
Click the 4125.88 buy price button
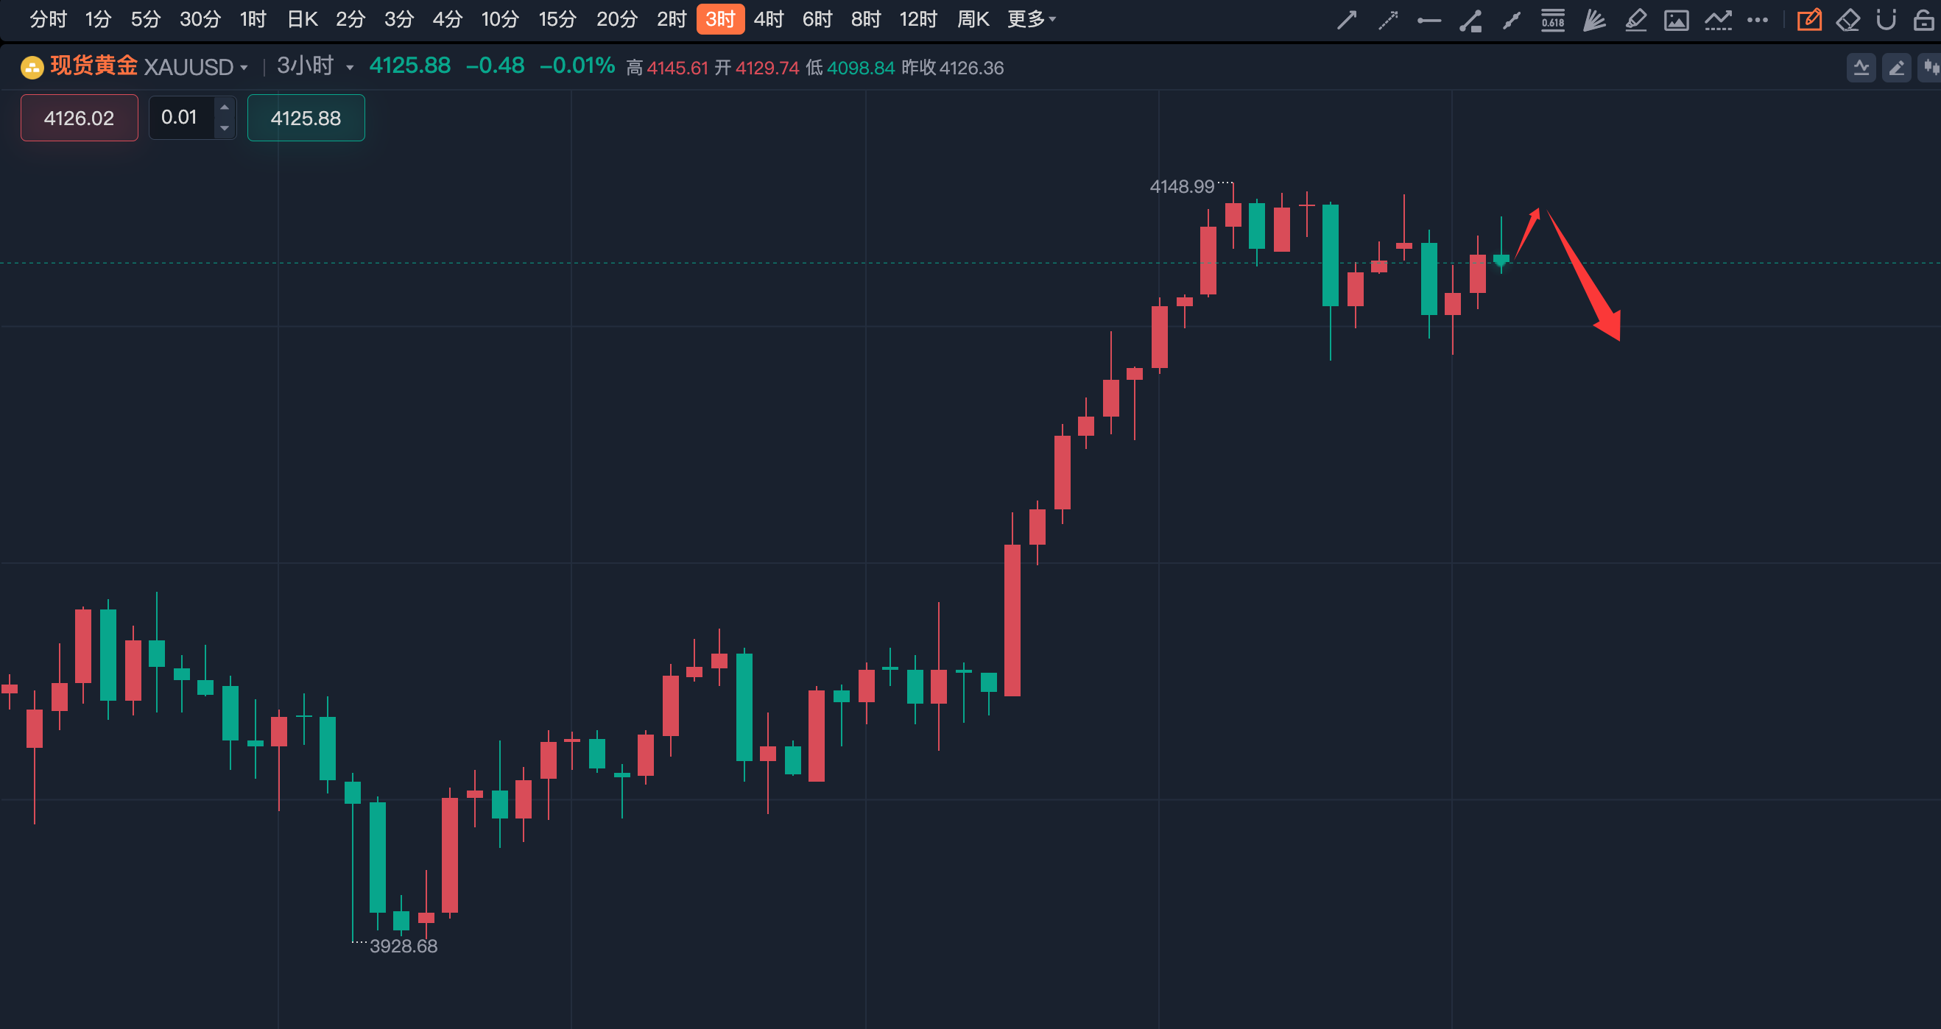[x=306, y=119]
